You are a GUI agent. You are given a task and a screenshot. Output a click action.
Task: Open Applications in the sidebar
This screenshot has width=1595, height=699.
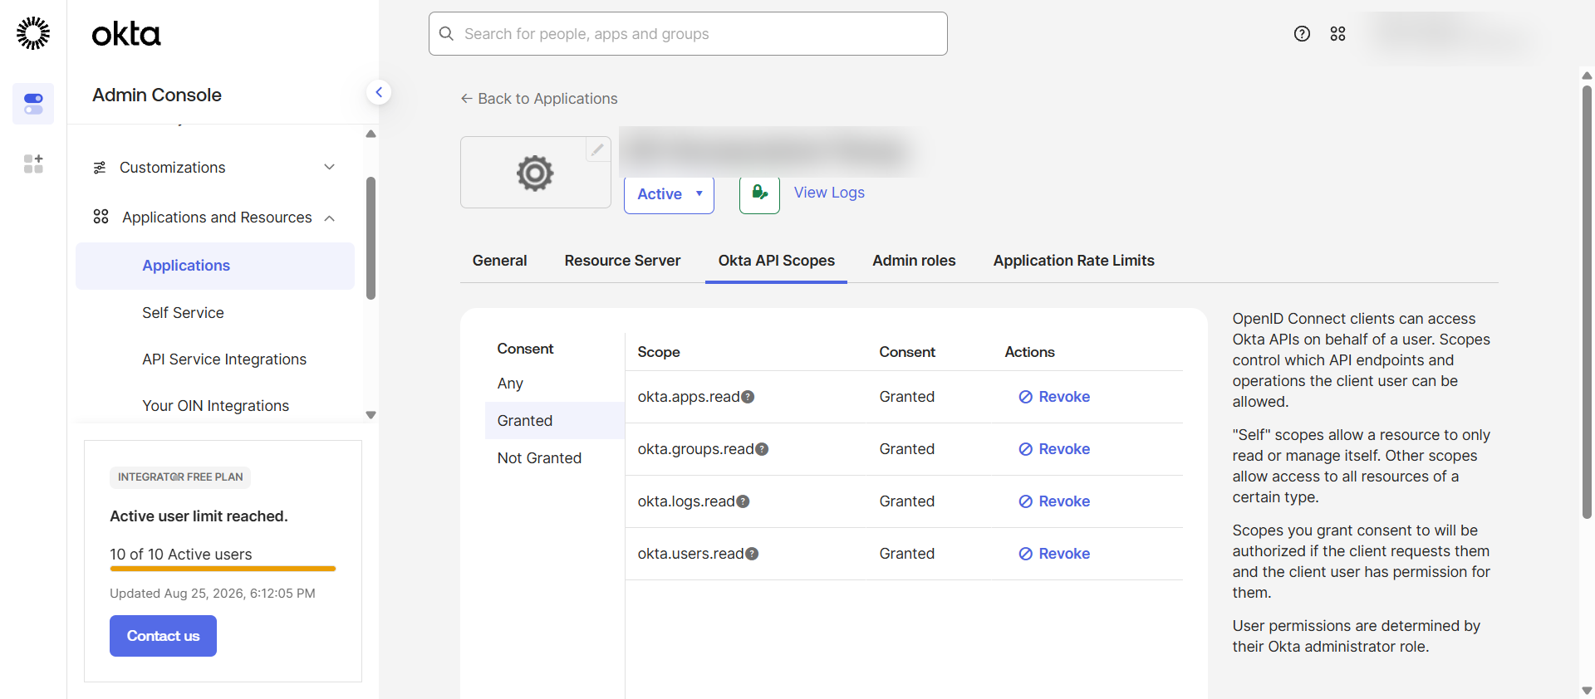pyautogui.click(x=215, y=266)
